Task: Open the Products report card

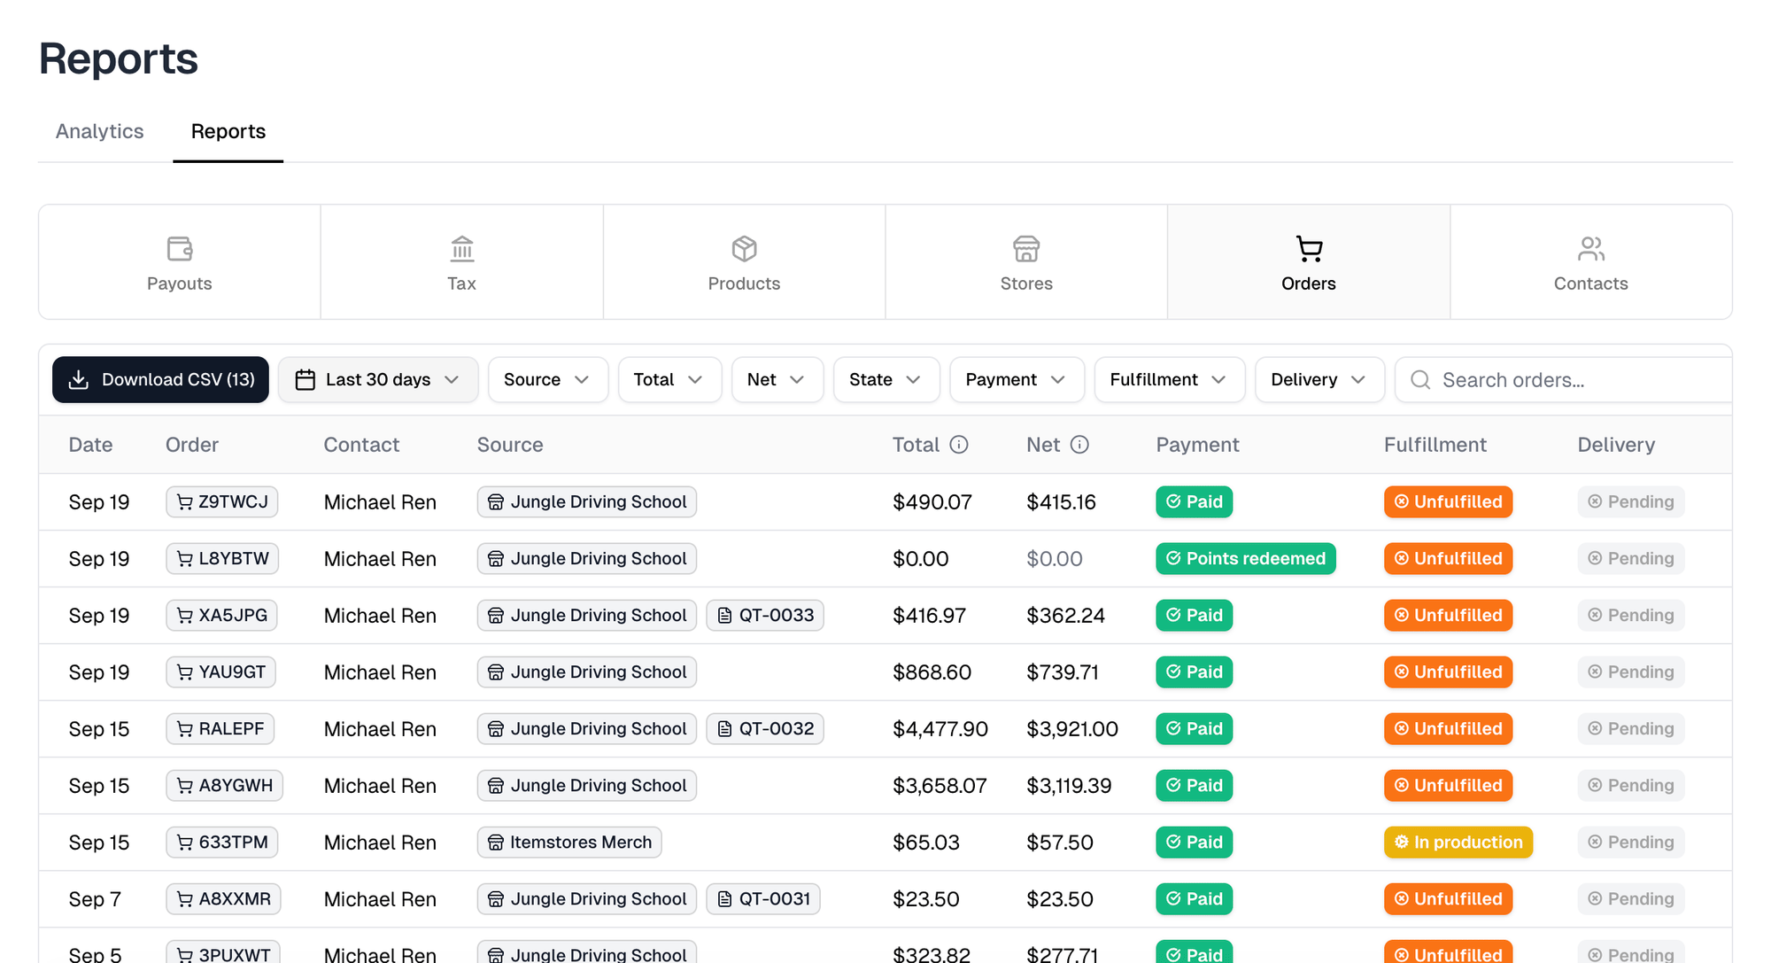Action: pos(744,262)
